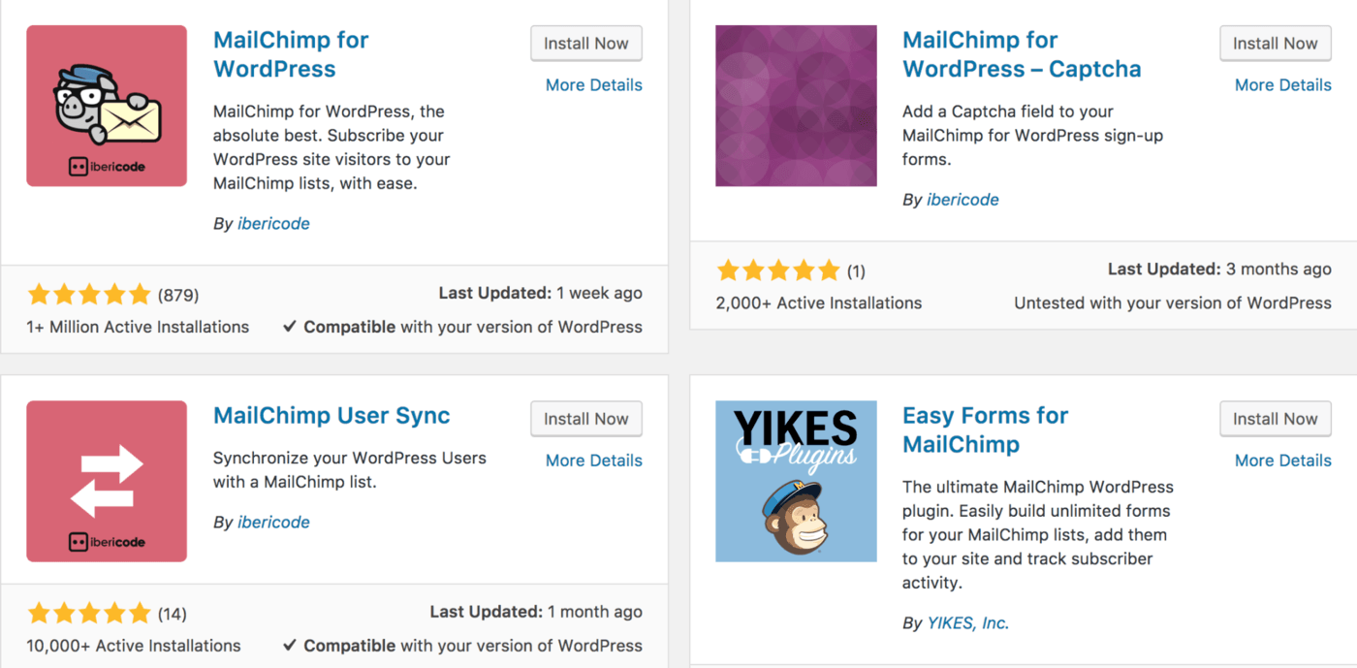The image size is (1357, 668).
Task: Click the compatibility checkmark beside 1 week ago card
Action: [289, 327]
